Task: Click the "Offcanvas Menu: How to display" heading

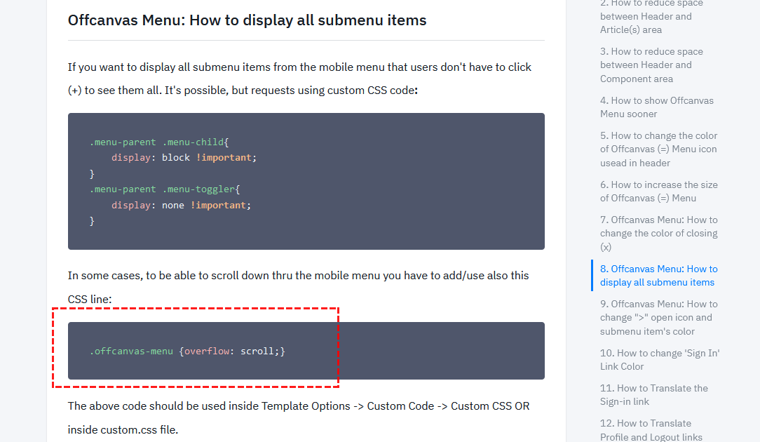Action: pyautogui.click(x=247, y=20)
